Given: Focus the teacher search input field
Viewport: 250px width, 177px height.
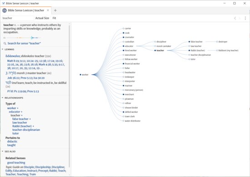Looking at the screenshot, I should [18, 18].
